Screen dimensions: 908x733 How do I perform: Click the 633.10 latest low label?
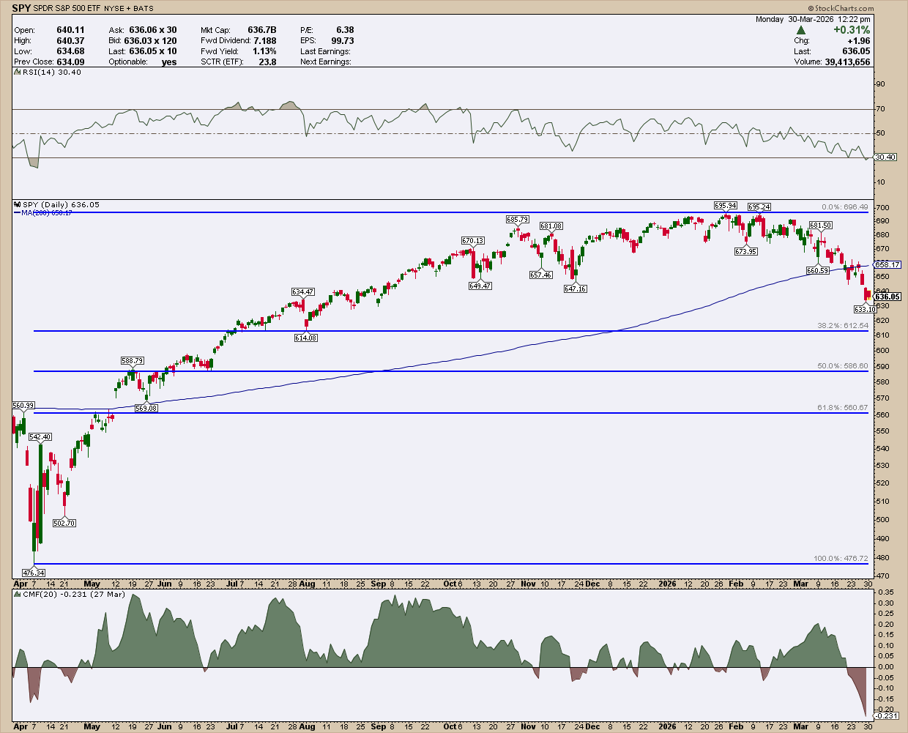(x=865, y=309)
